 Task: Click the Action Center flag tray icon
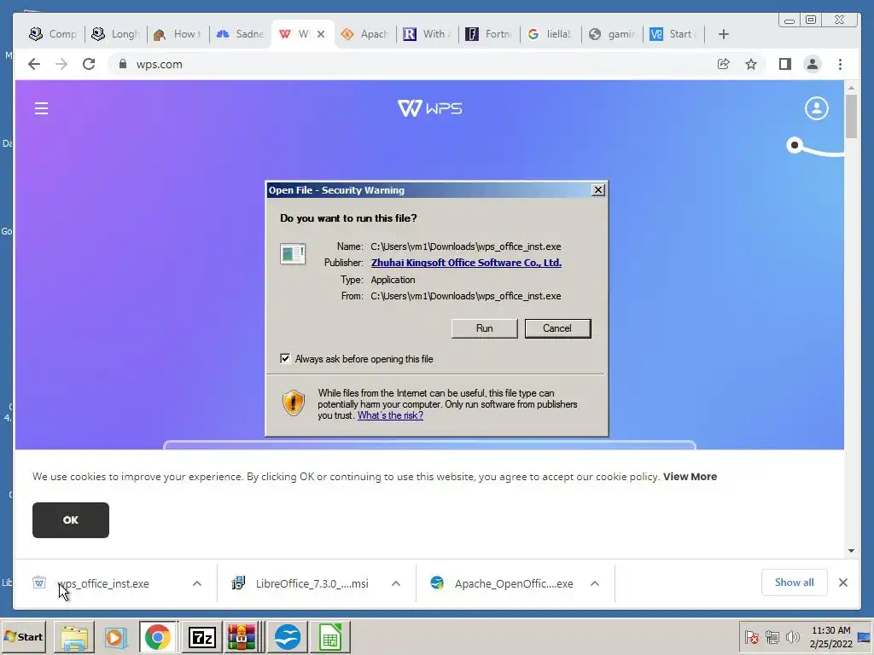pos(751,636)
